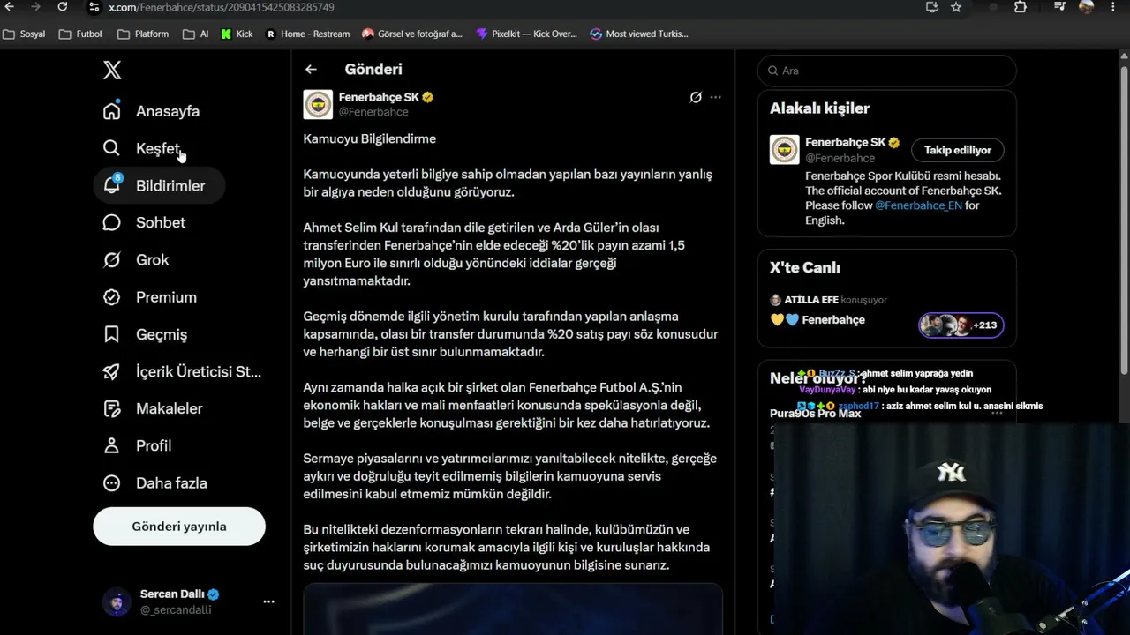Viewport: 1130px width, 635px height.
Task: Open account menu dots for Sercan Dallı
Action: point(268,601)
